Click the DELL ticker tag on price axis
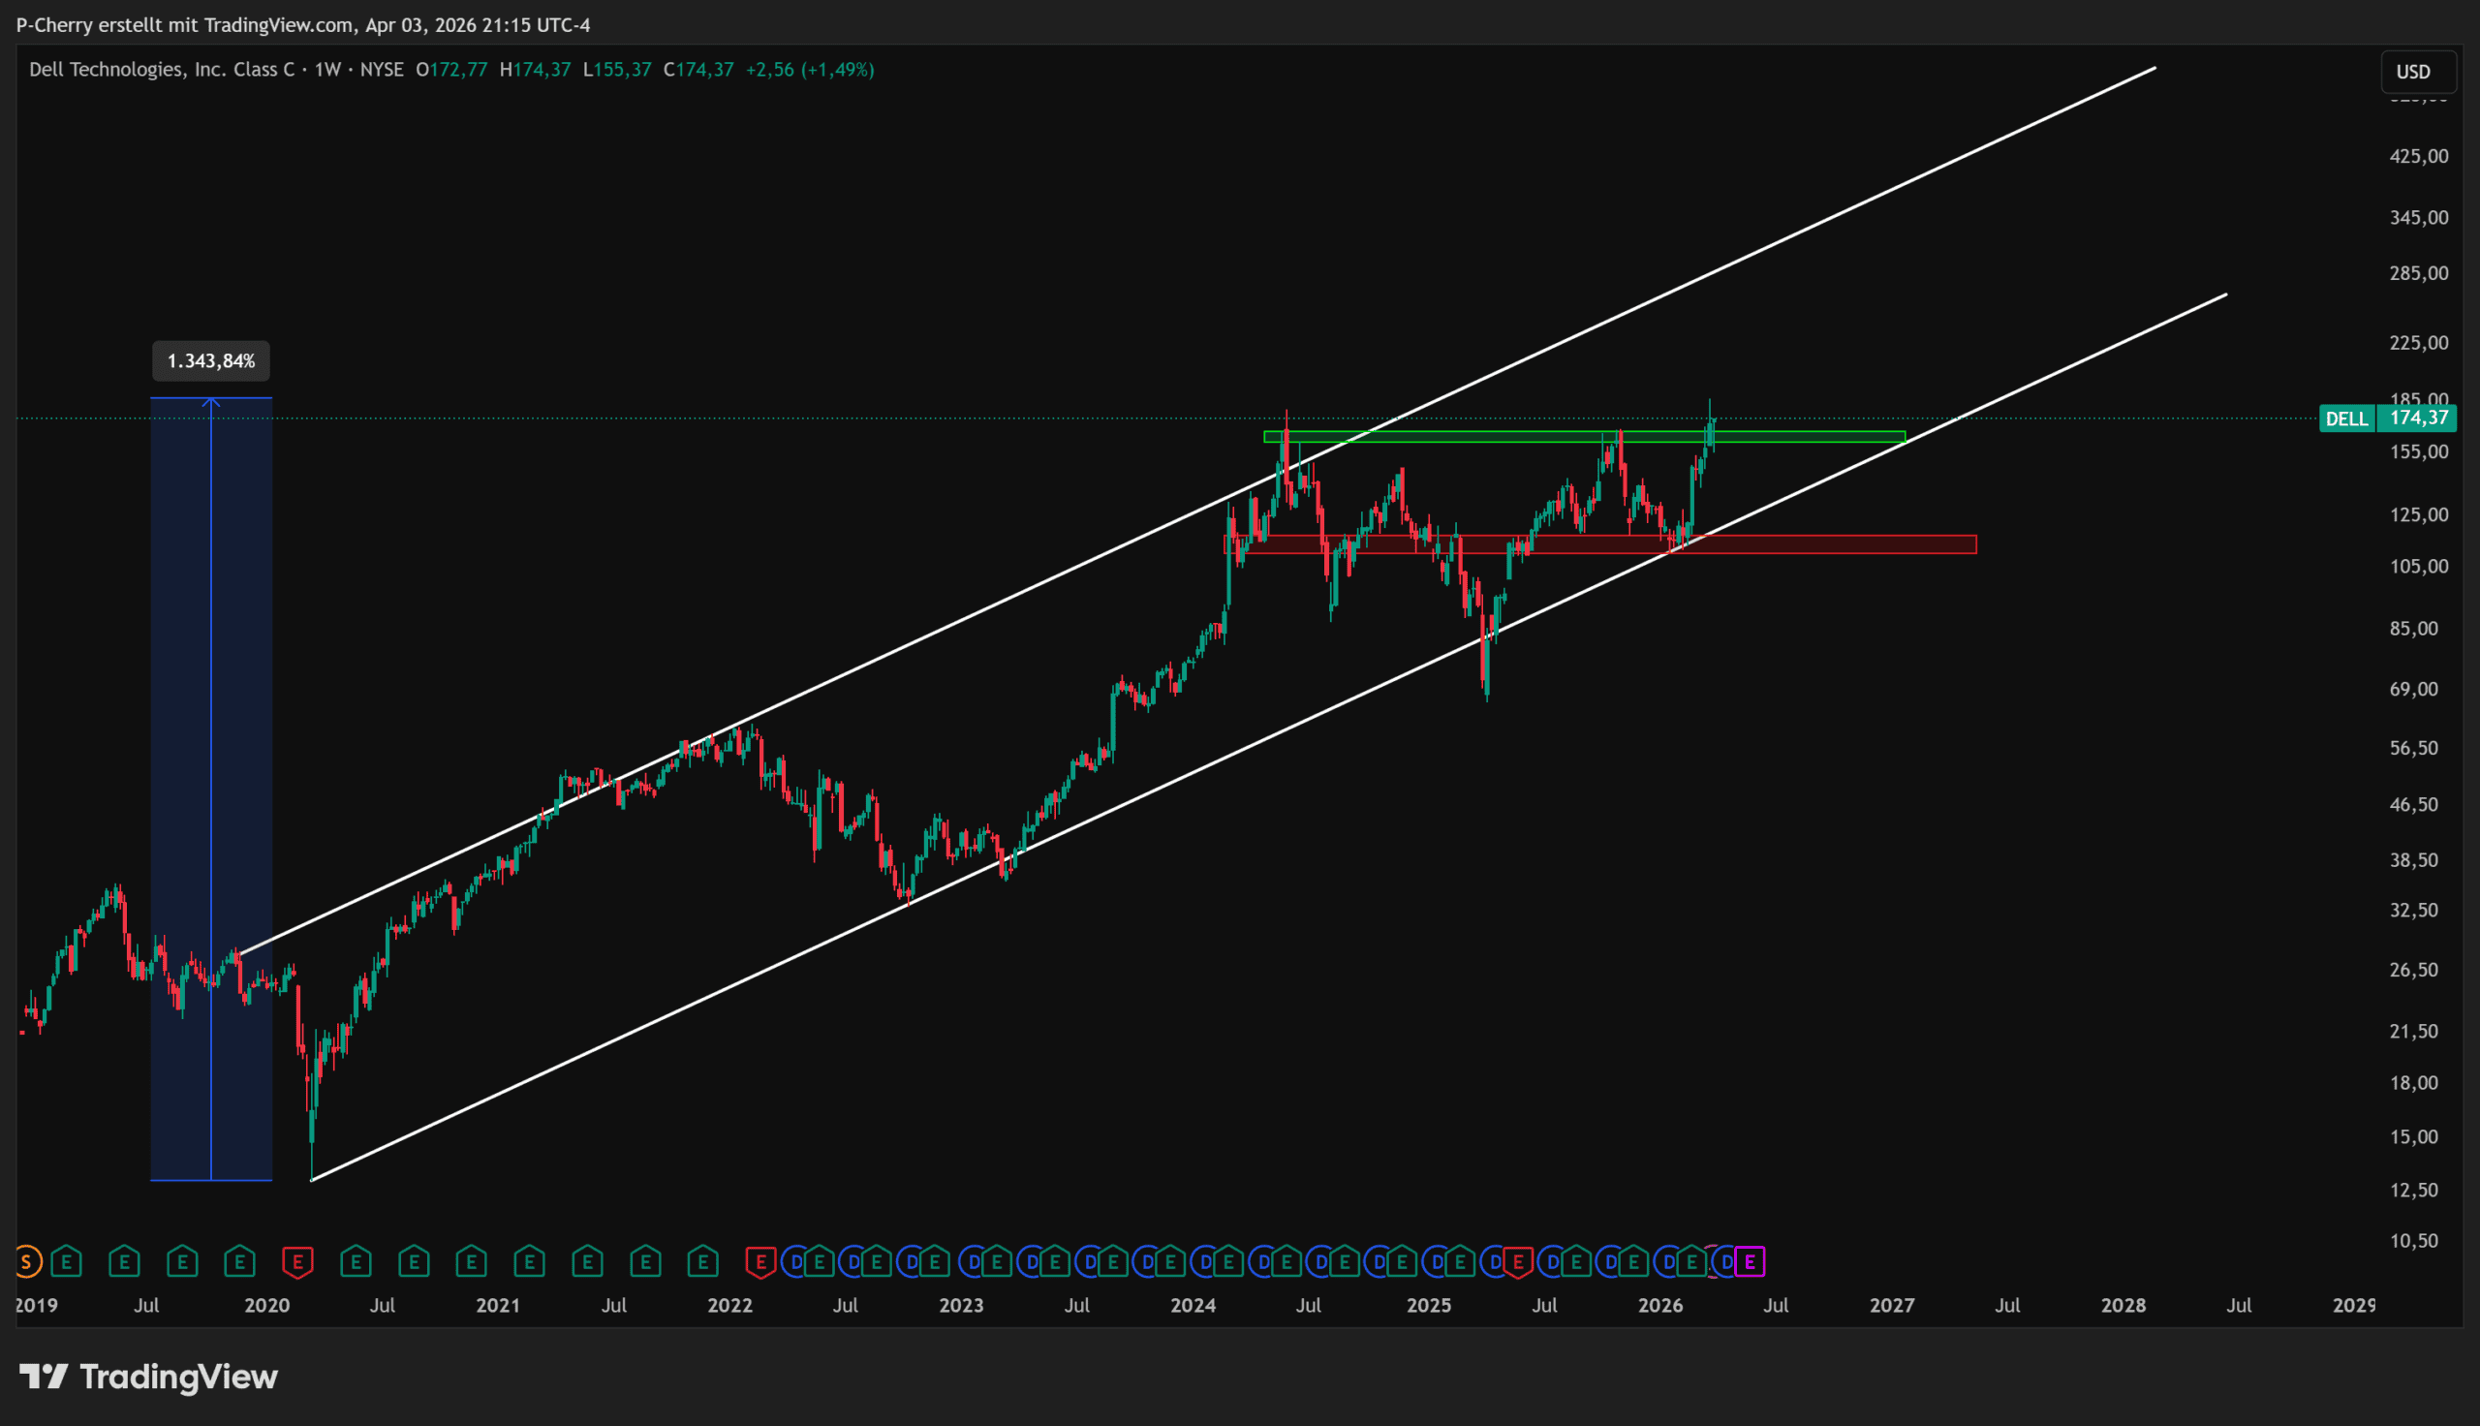The height and width of the screenshot is (1426, 2480). tap(2346, 419)
